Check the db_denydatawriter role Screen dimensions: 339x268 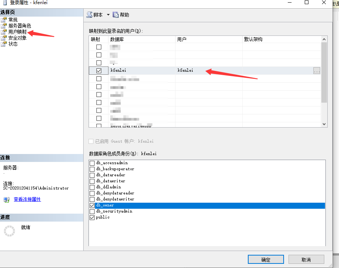92,199
